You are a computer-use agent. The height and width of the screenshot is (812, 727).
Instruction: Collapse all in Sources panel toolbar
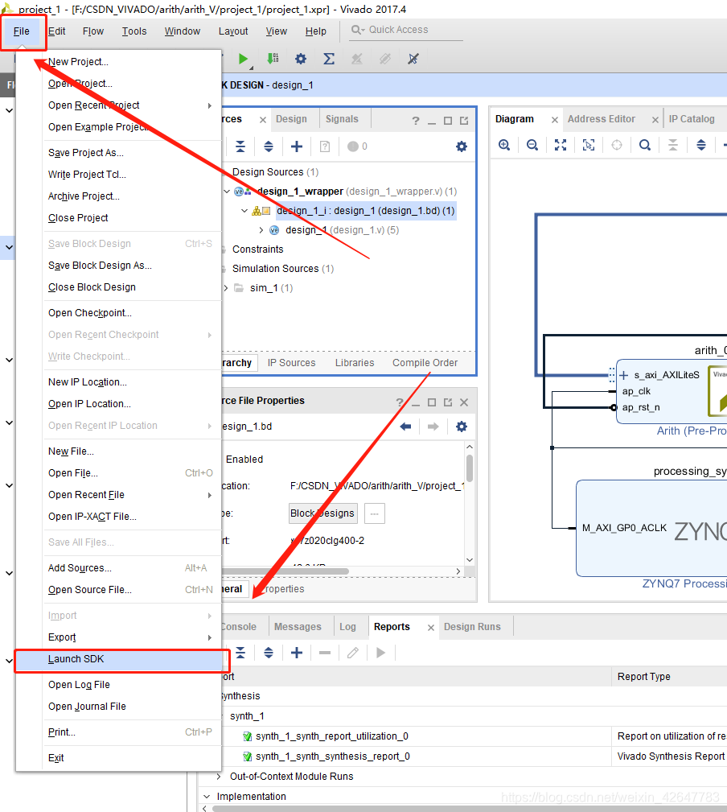pyautogui.click(x=240, y=146)
